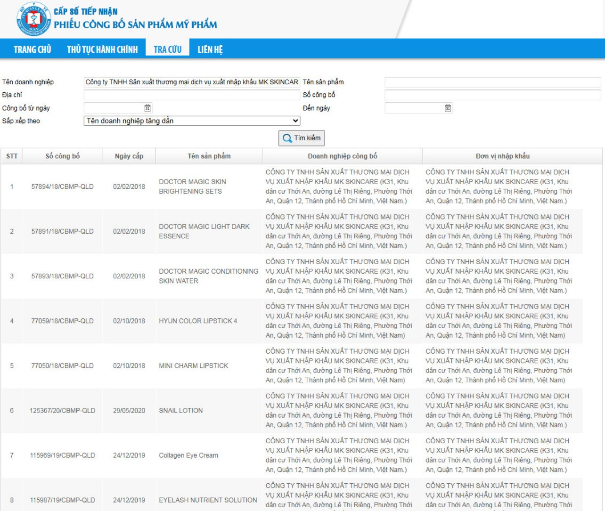Focus the Tên doanh nghiệp input field
This screenshot has height=511, width=605.
pyautogui.click(x=192, y=82)
